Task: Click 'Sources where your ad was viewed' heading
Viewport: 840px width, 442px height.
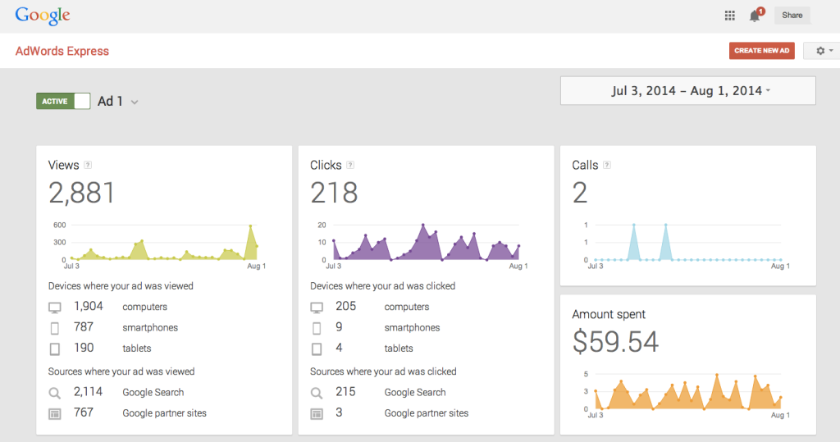Action: 121,371
